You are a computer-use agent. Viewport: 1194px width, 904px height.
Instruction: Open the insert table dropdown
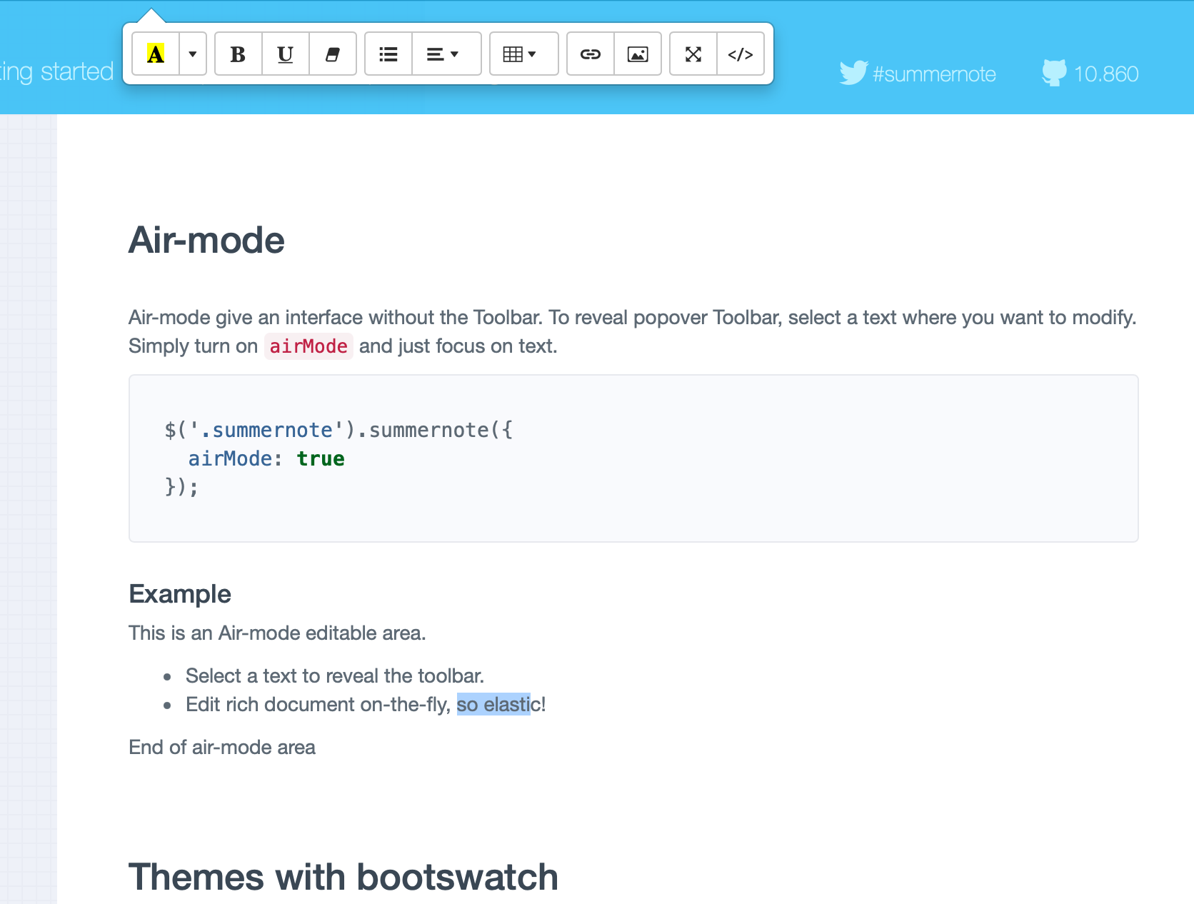click(x=523, y=54)
